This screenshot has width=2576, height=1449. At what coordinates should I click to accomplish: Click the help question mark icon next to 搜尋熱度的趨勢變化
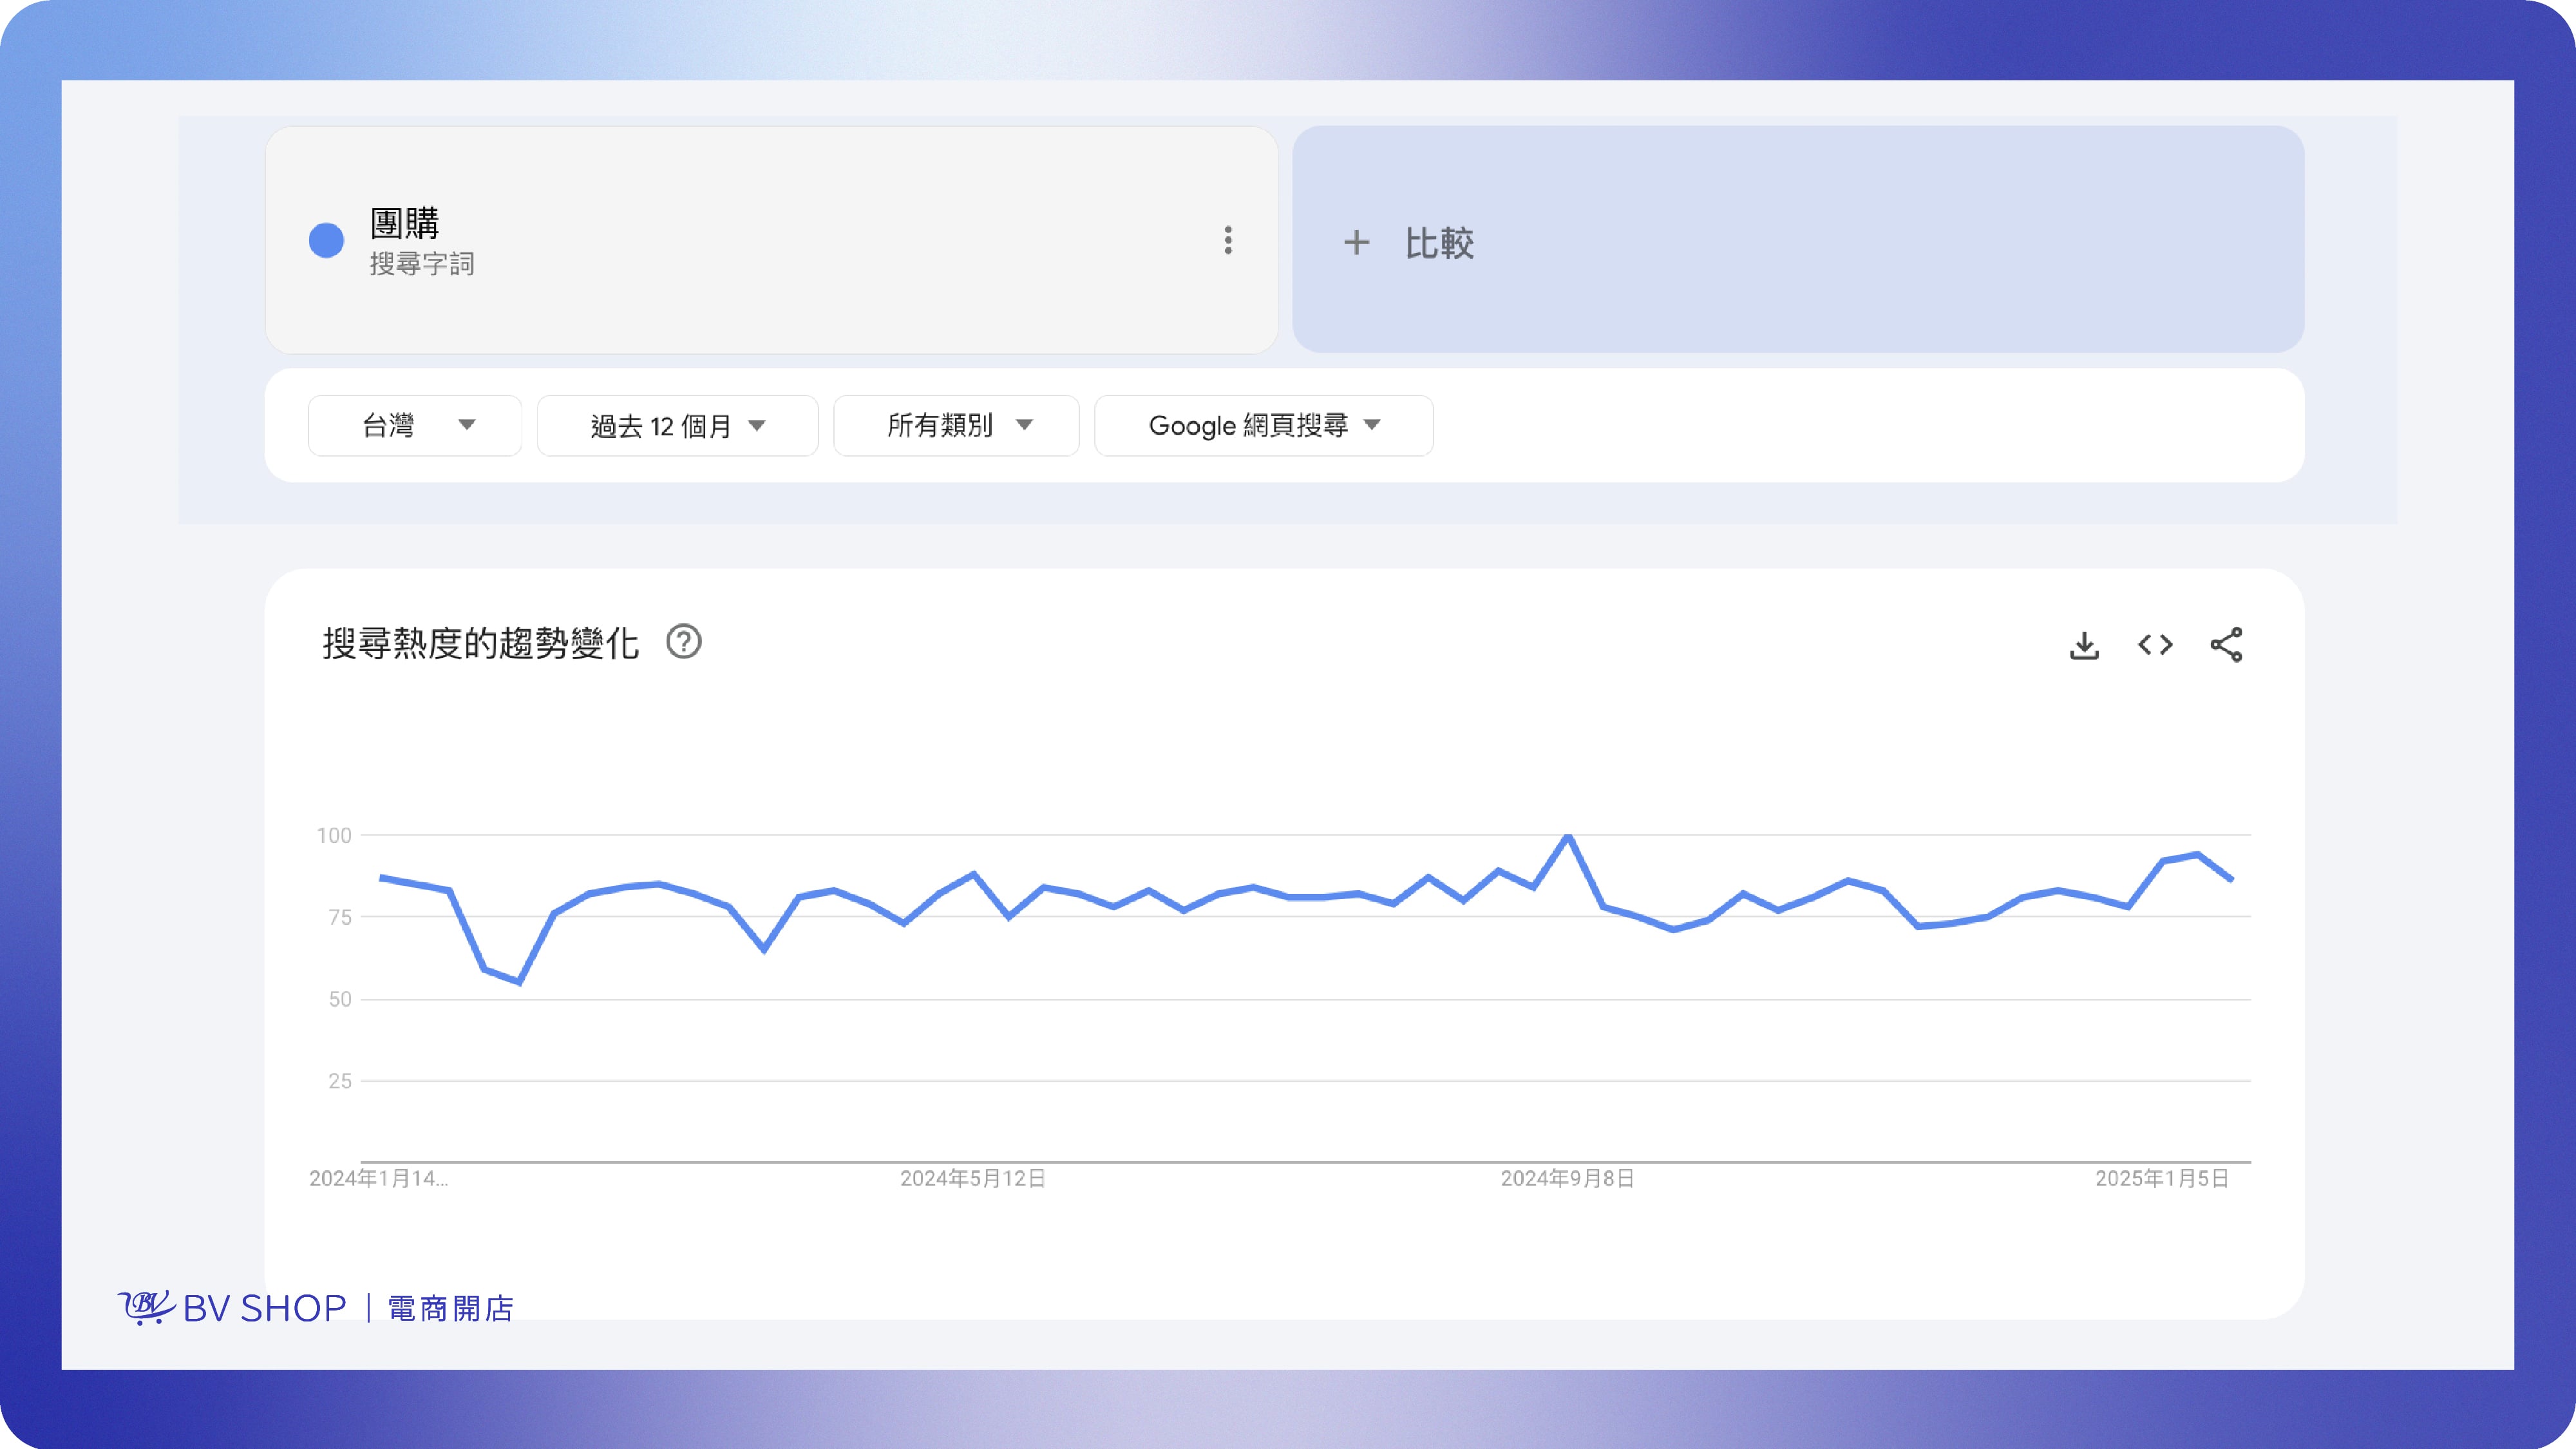click(x=684, y=642)
